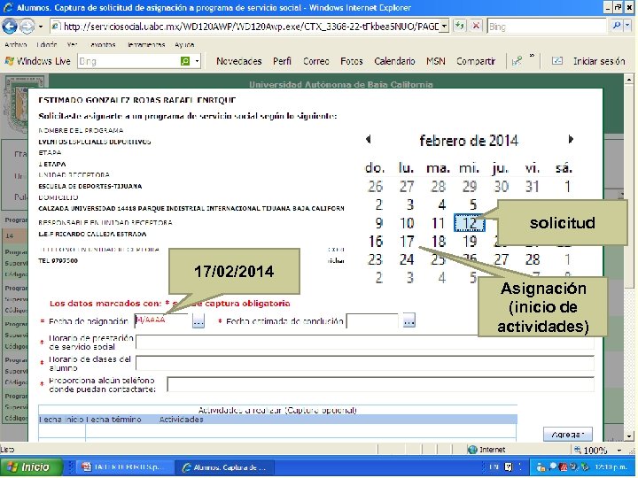Click the contact telephone input field
Image resolution: width=638 pixels, height=478 pixels.
(381, 384)
